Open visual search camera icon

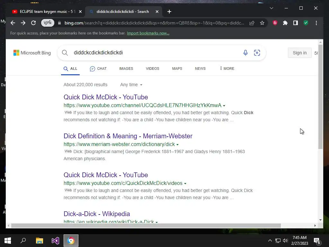pyautogui.click(x=257, y=53)
